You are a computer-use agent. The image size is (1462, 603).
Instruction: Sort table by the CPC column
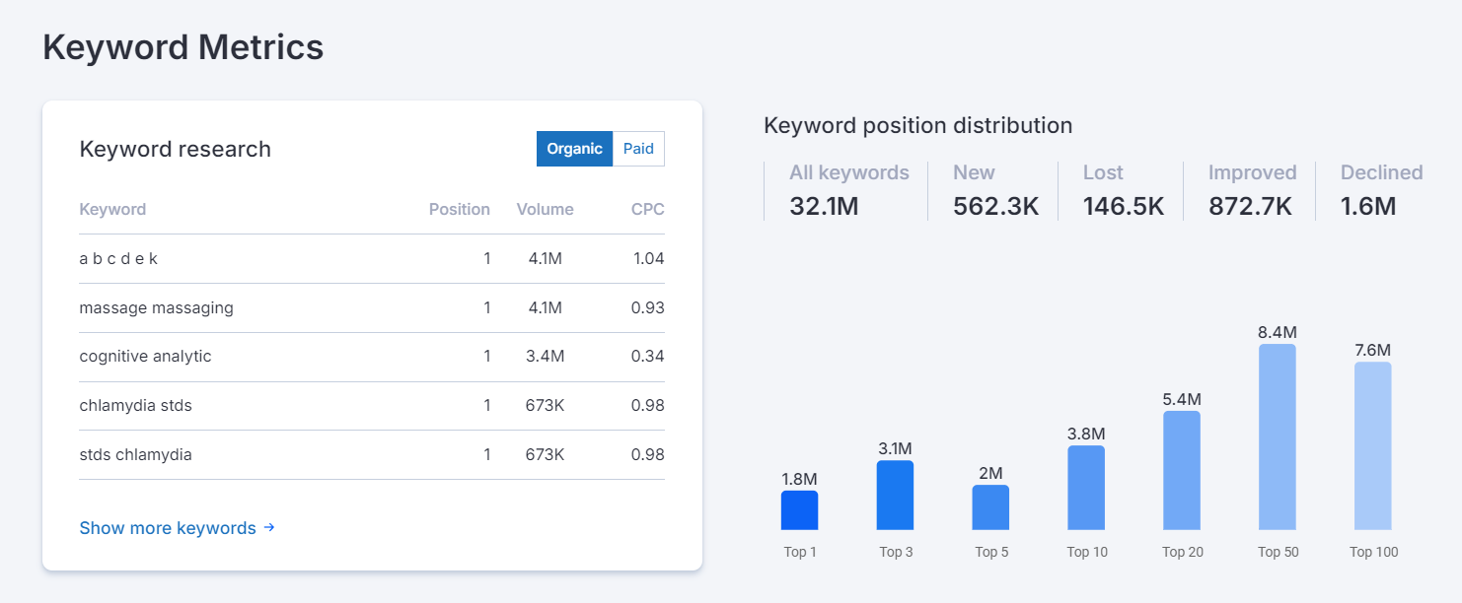(650, 209)
